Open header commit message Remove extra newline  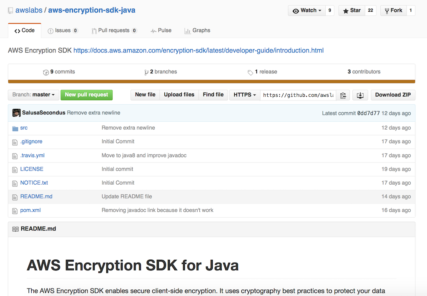tap(94, 113)
